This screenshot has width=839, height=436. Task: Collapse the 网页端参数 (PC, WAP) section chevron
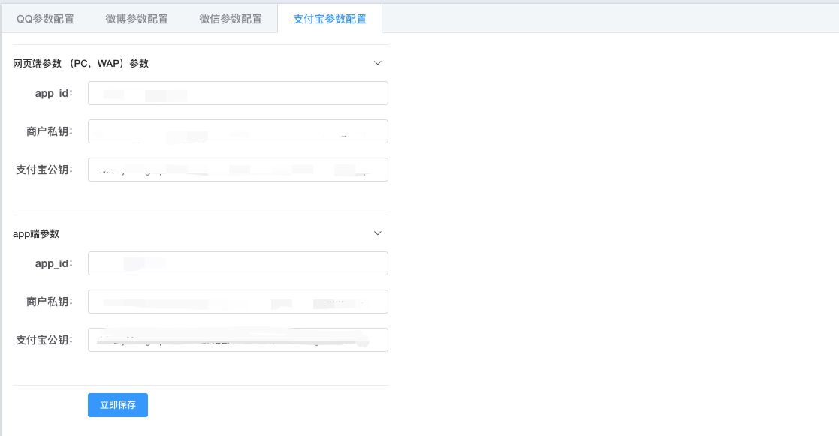(x=378, y=63)
